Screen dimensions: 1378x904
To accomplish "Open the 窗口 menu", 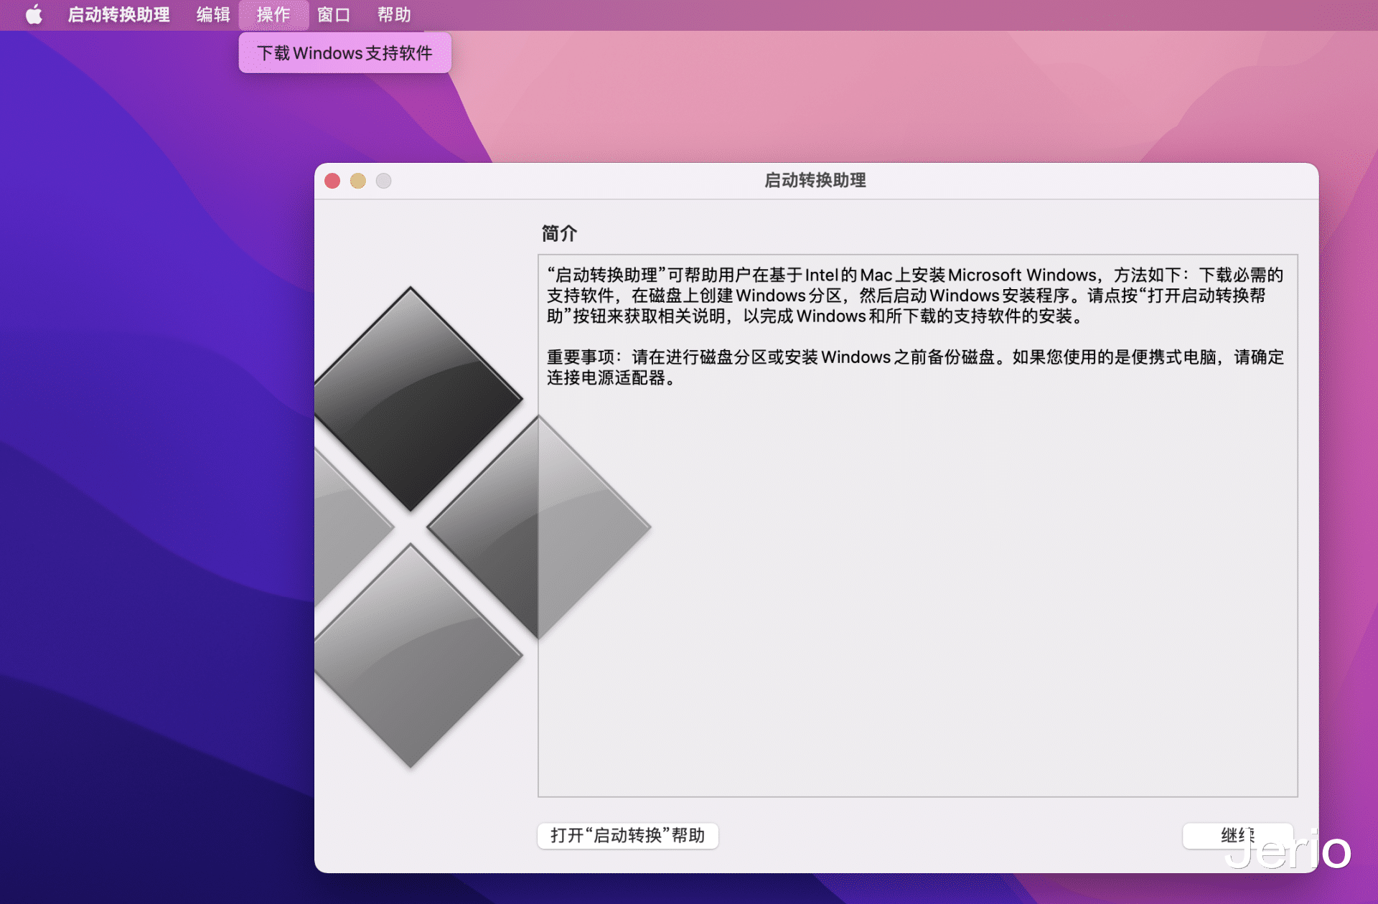I will coord(333,14).
